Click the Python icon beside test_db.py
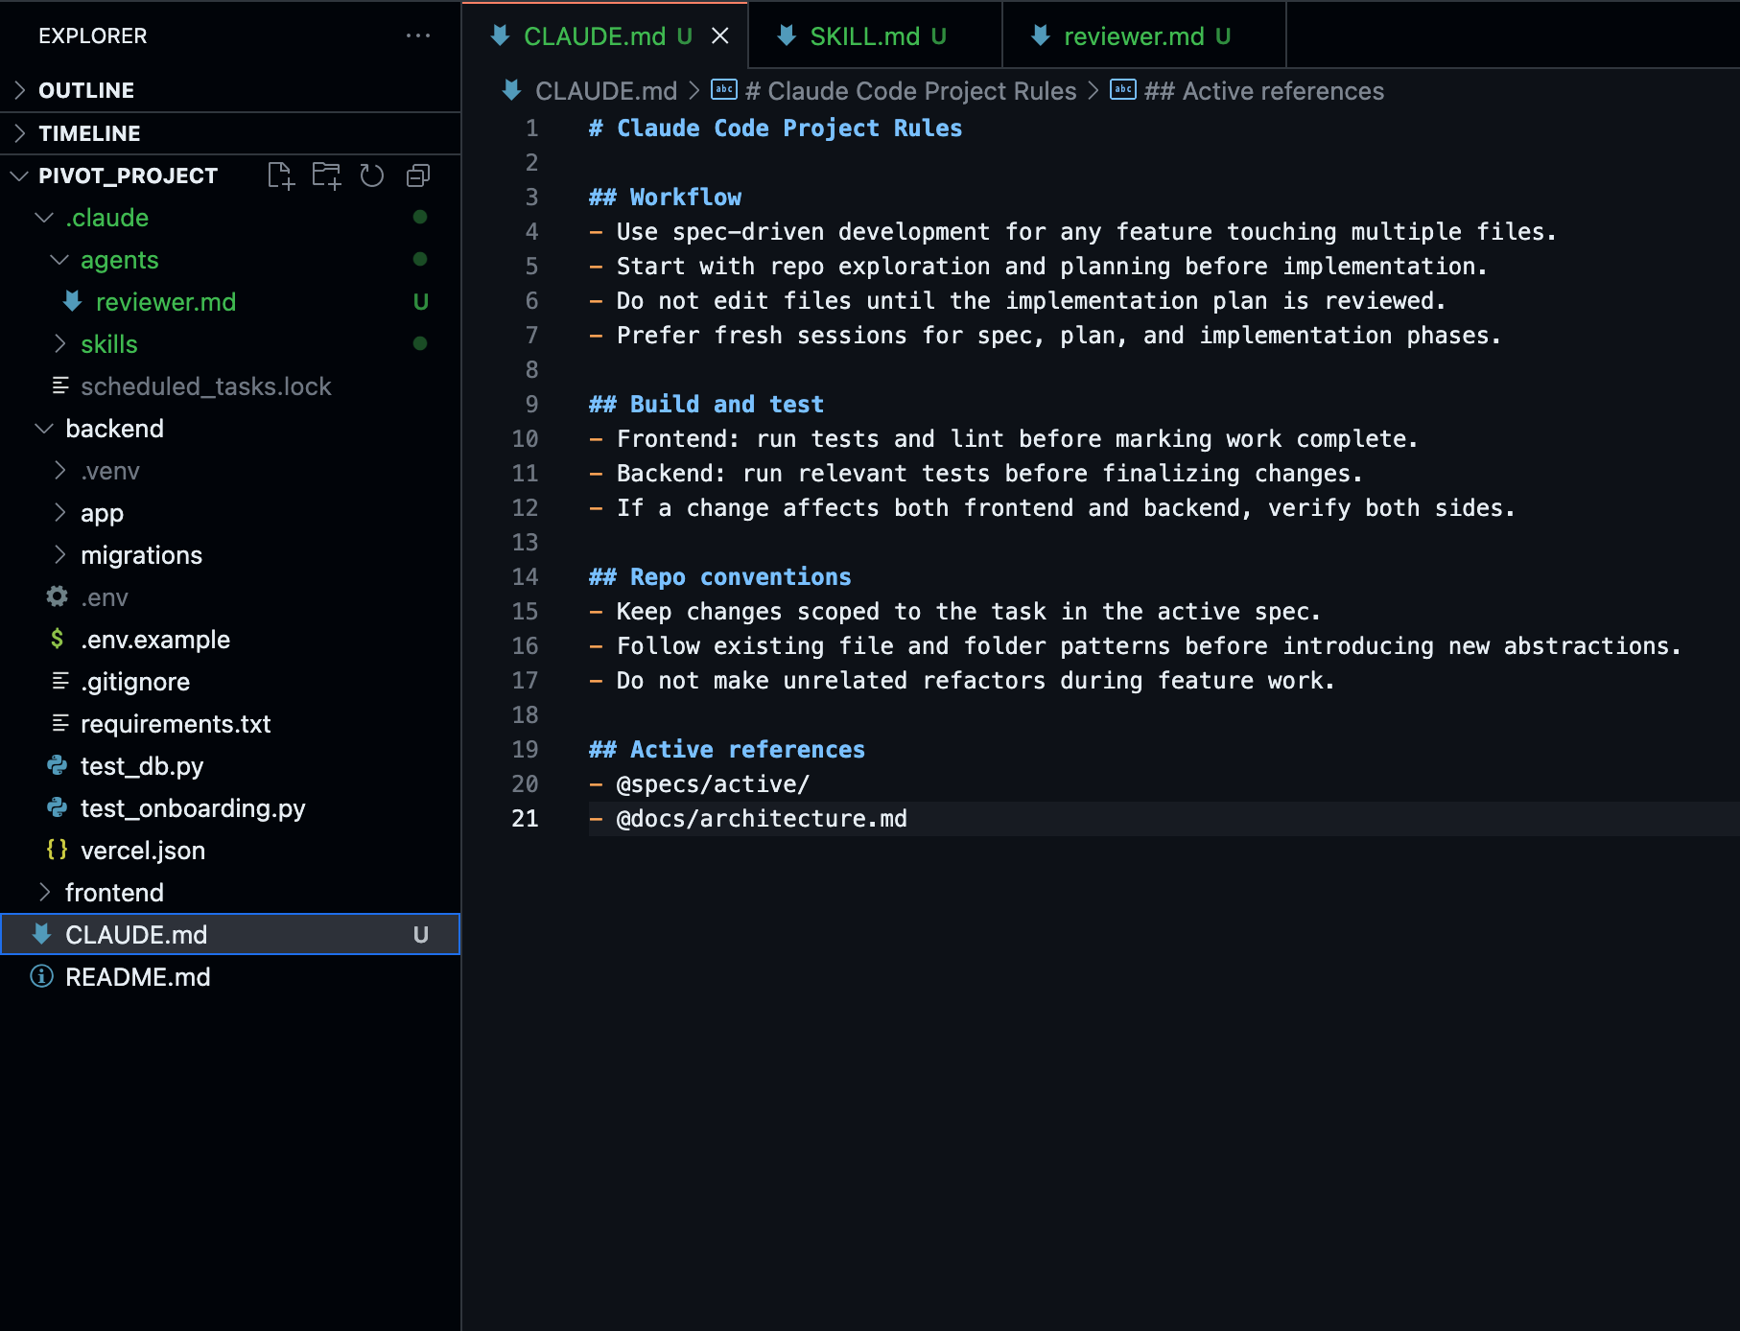The height and width of the screenshot is (1331, 1740). click(58, 765)
